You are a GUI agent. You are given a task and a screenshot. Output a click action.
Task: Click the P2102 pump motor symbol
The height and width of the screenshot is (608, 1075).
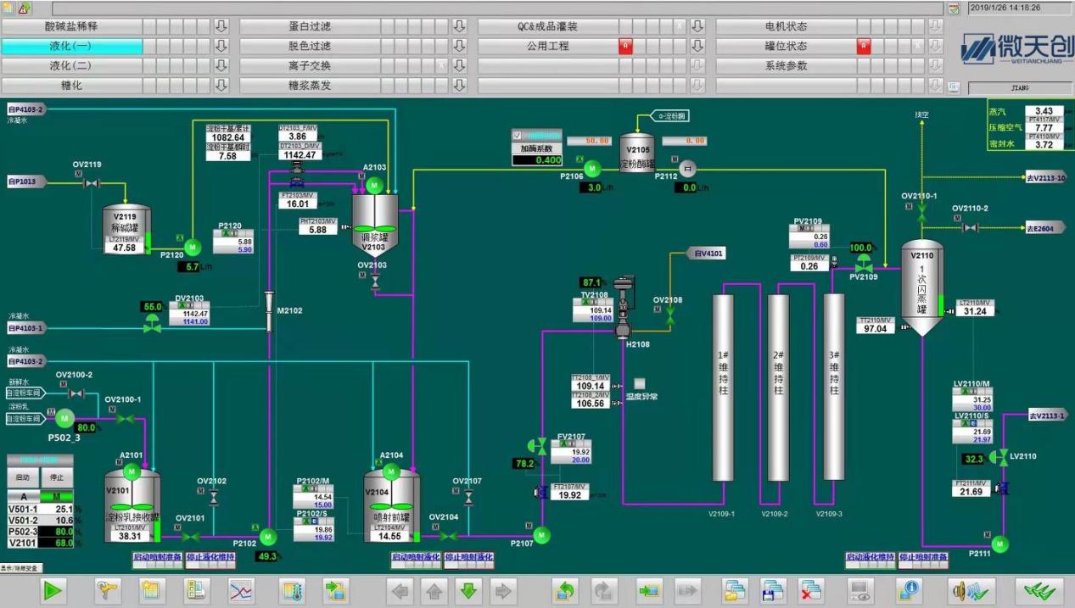tap(268, 536)
